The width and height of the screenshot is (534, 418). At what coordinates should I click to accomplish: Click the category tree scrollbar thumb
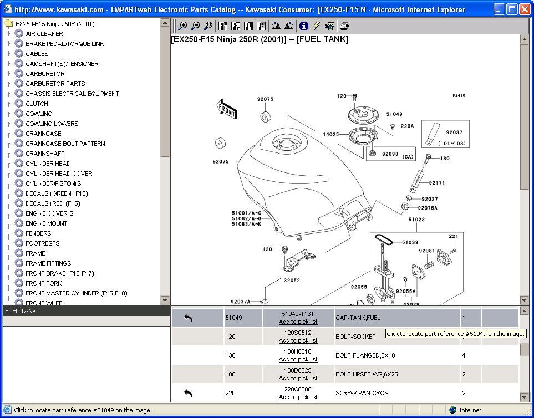tap(165, 92)
